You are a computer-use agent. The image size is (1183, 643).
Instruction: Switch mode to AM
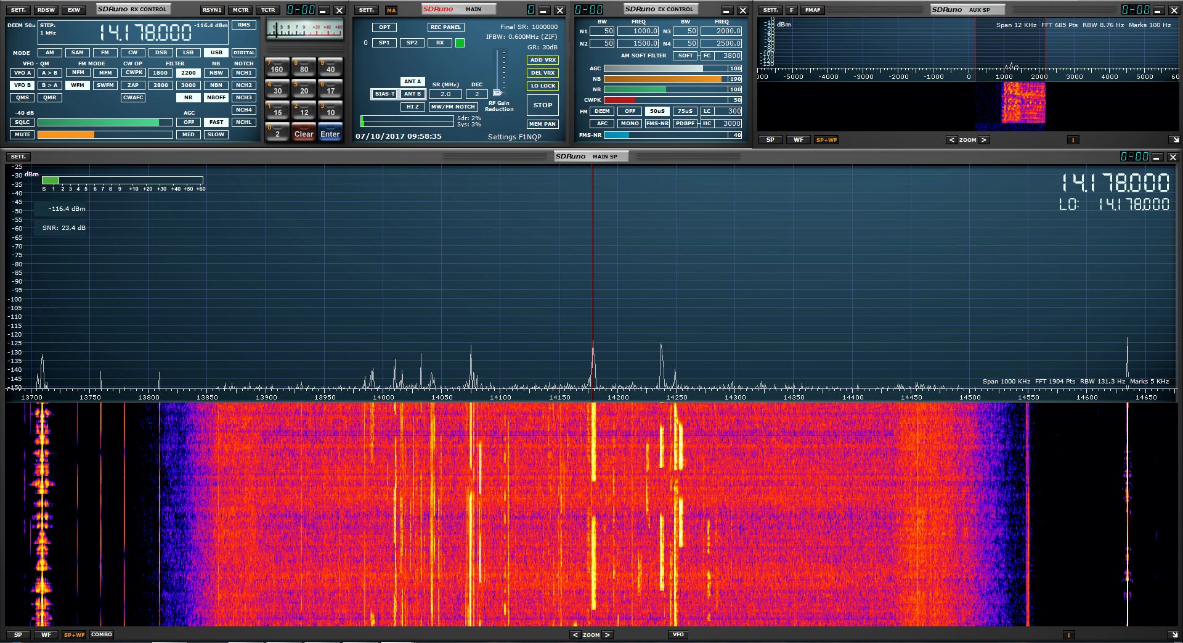coord(50,52)
